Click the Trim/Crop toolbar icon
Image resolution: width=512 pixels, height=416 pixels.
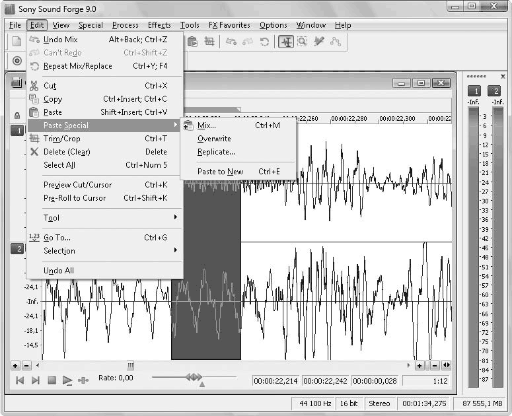(209, 42)
